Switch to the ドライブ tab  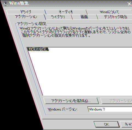(26, 12)
